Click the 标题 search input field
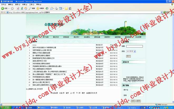This screenshot has height=109, width=174. pyautogui.click(x=134, y=46)
